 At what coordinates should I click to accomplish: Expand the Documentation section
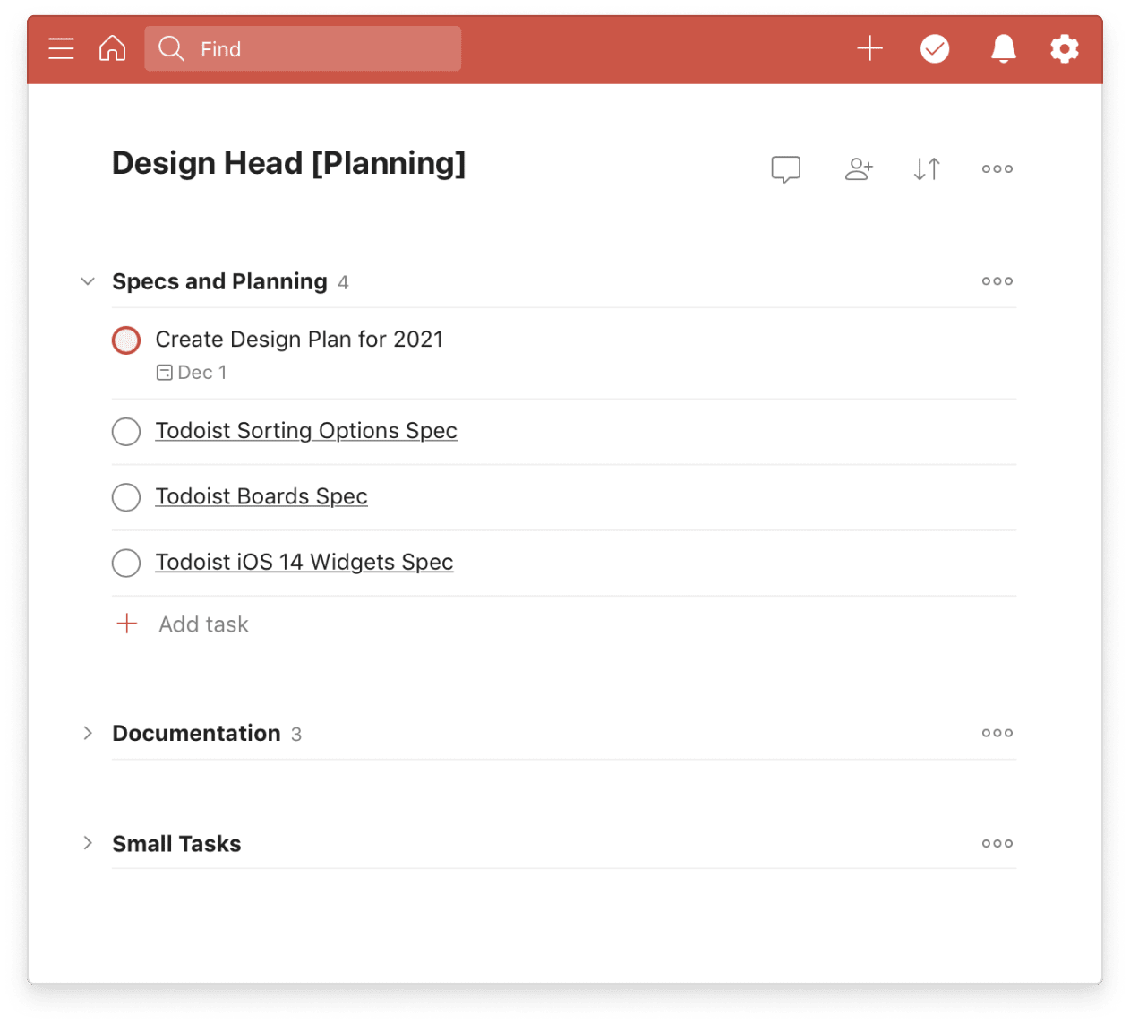[x=87, y=733]
